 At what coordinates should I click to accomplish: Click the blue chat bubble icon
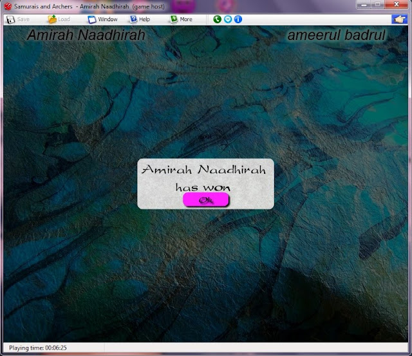pyautogui.click(x=228, y=19)
